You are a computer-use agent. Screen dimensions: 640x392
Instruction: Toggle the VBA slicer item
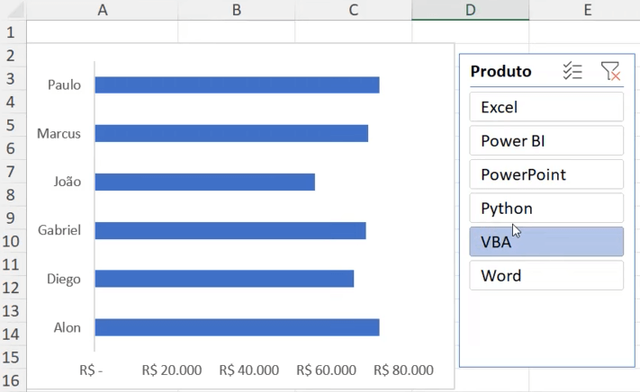pyautogui.click(x=546, y=242)
